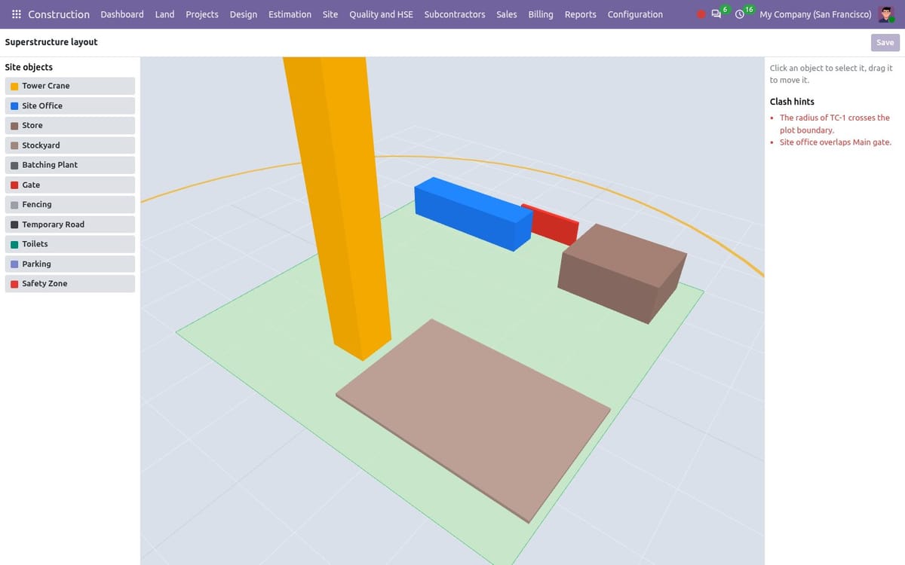This screenshot has height=565, width=905.
Task: Click the Site office overlaps Main gate hint
Action: coord(835,142)
